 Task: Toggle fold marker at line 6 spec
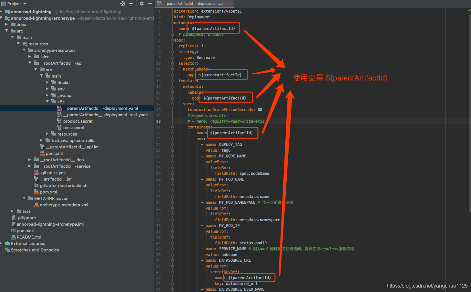[172, 40]
